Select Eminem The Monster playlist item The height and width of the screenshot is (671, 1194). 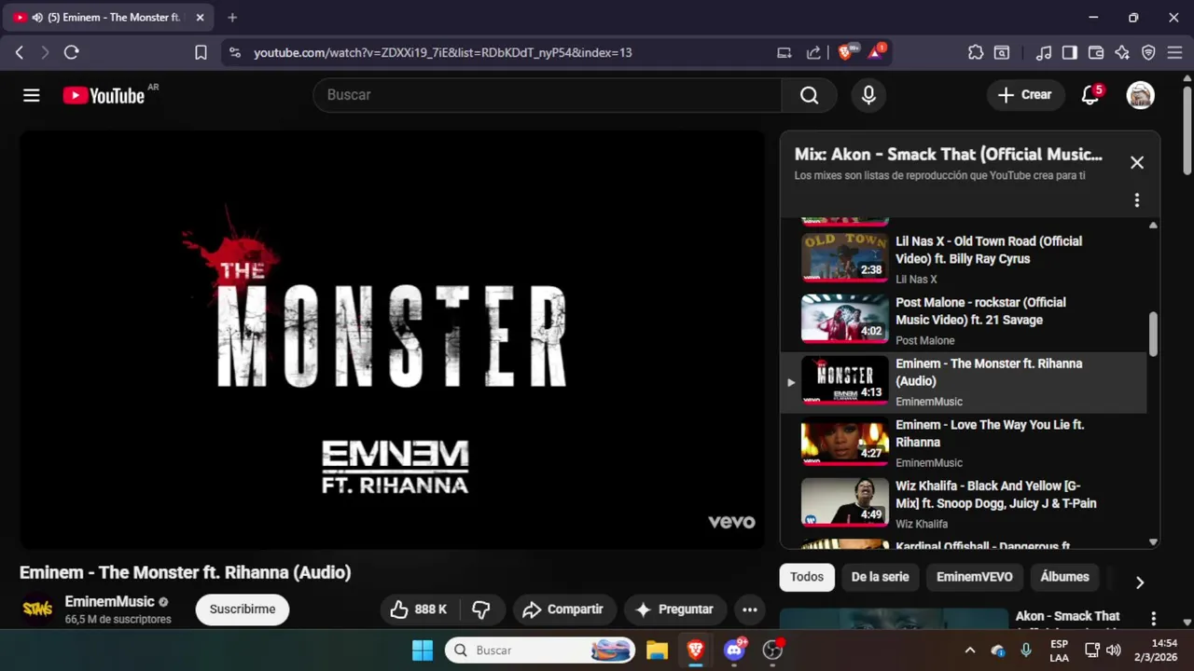point(964,381)
